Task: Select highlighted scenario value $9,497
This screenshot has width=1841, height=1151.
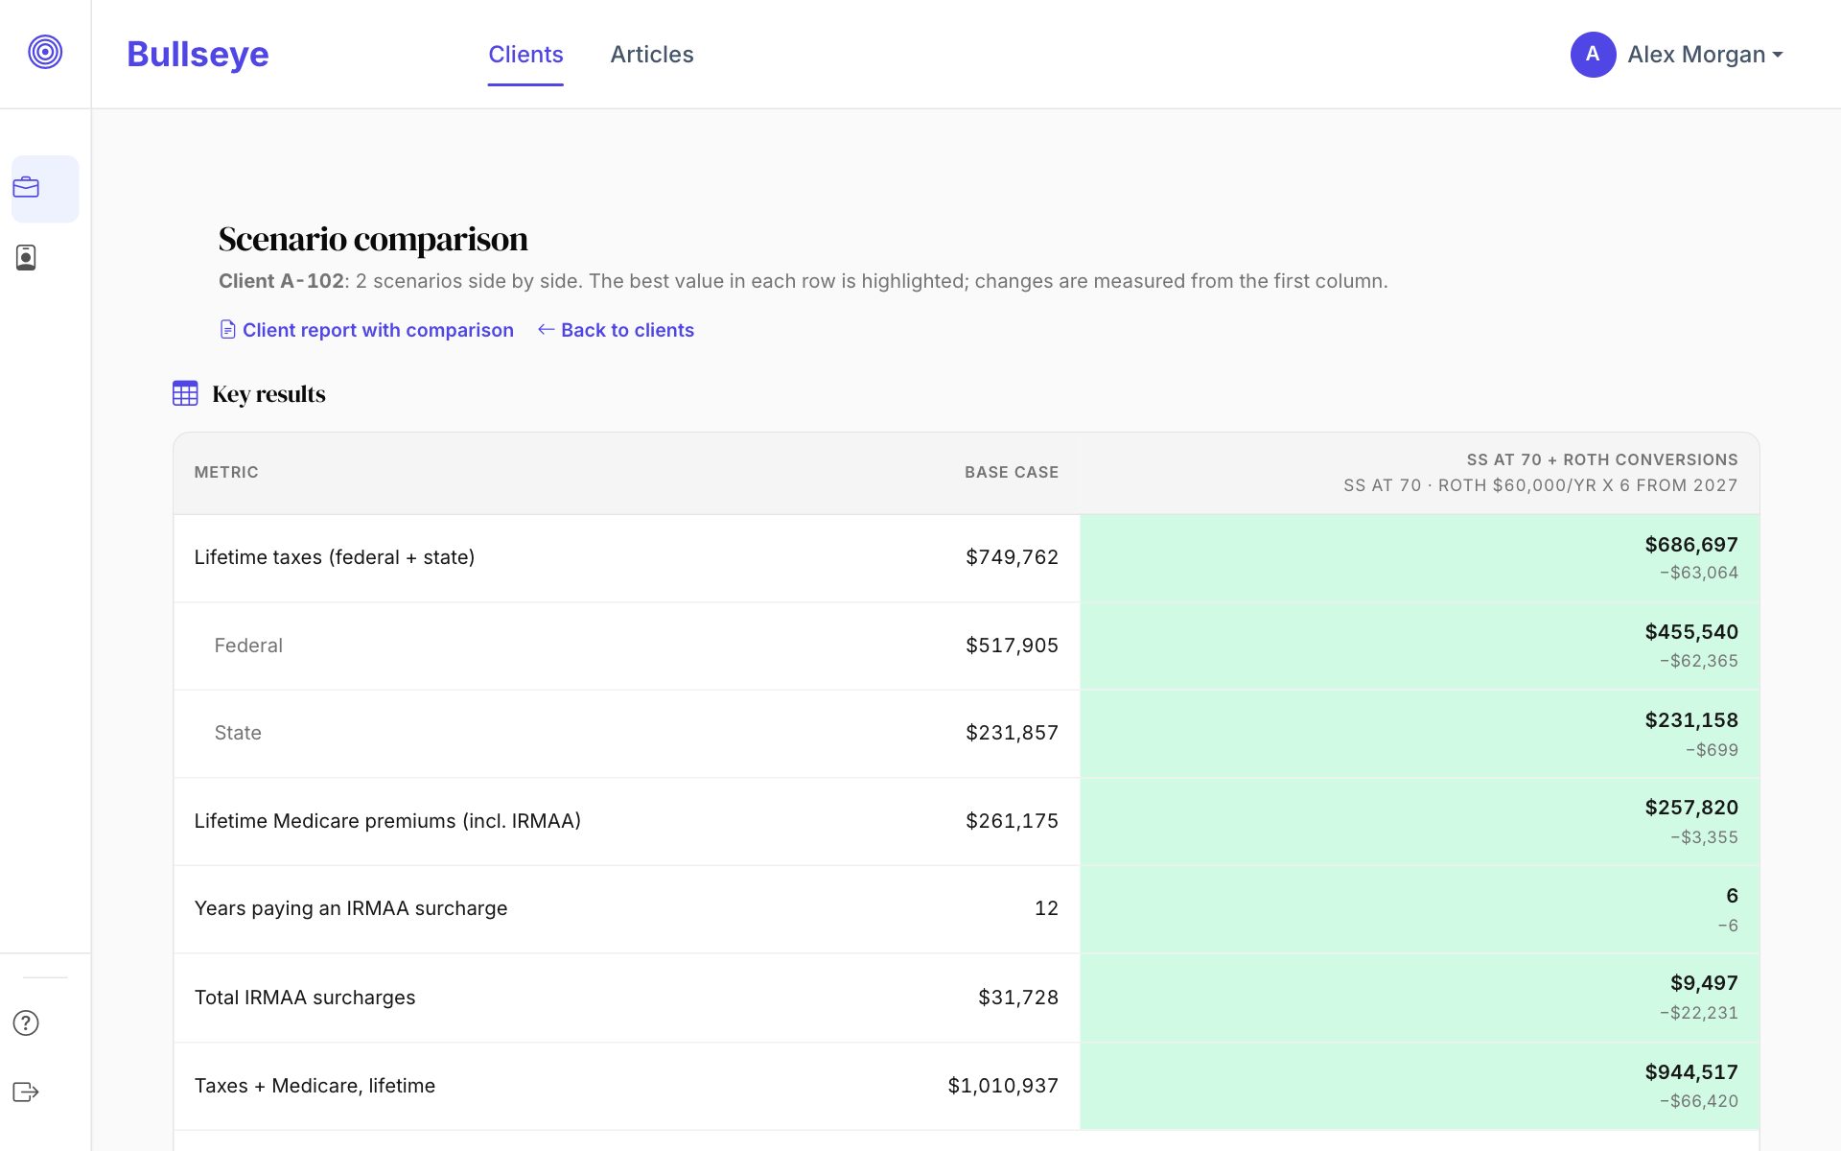Action: (x=1704, y=983)
